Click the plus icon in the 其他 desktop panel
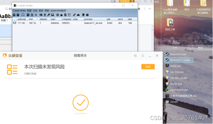213x124 pixels. coord(195,42)
